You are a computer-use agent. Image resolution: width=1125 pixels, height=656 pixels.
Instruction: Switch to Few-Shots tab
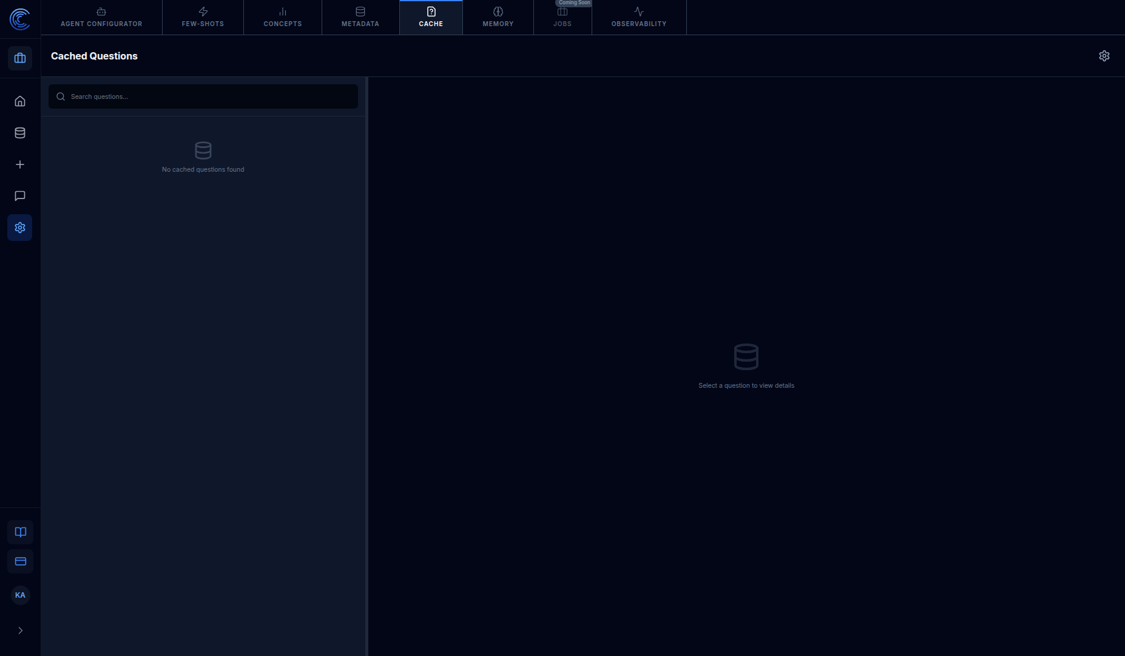[x=203, y=18]
